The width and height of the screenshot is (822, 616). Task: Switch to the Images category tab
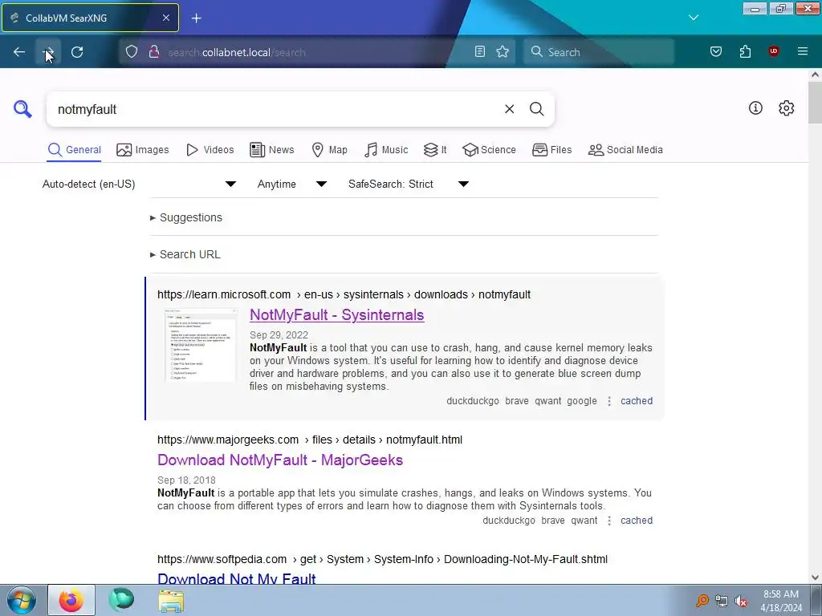pos(143,150)
